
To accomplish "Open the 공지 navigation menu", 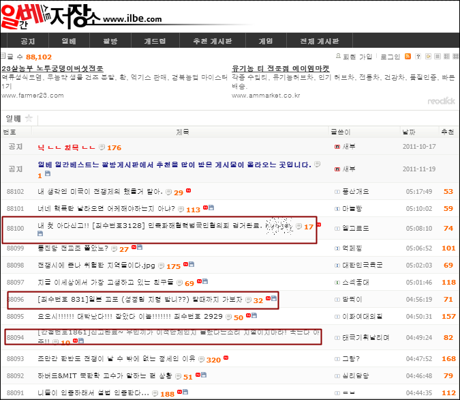I will (27, 41).
